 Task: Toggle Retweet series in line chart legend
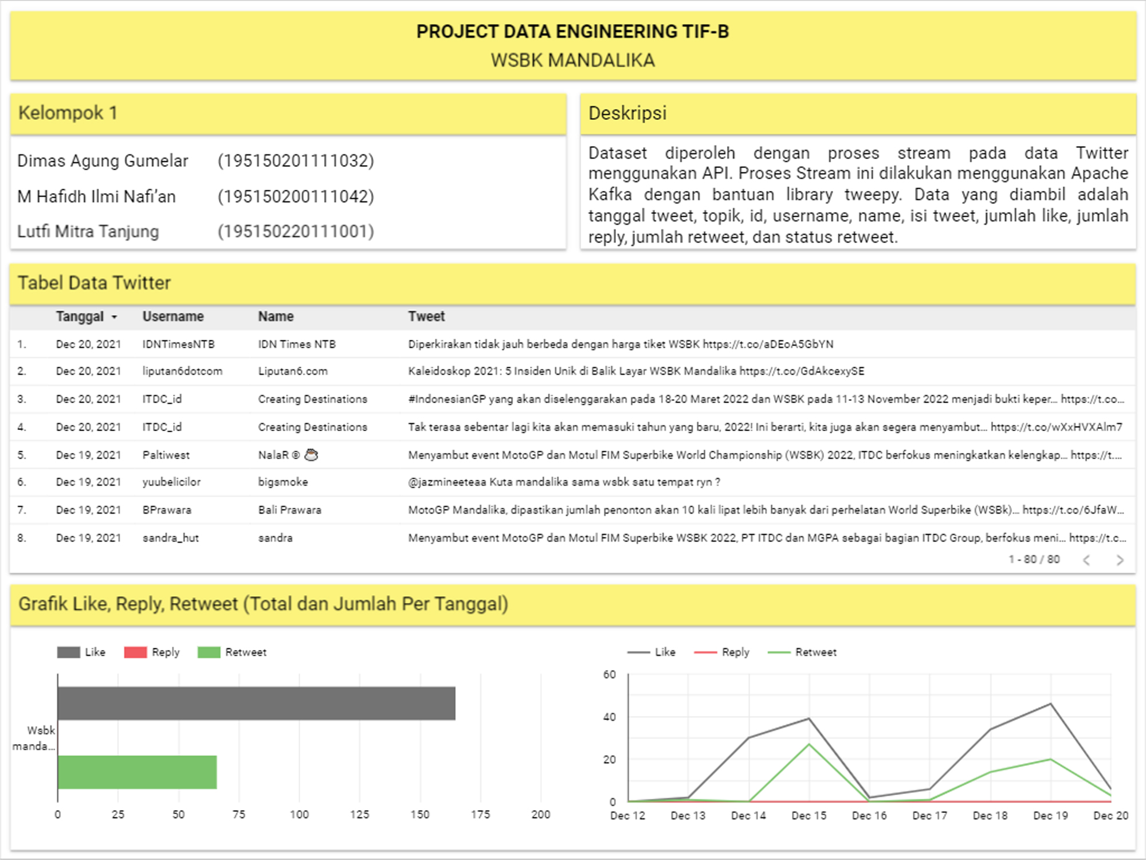tap(802, 652)
